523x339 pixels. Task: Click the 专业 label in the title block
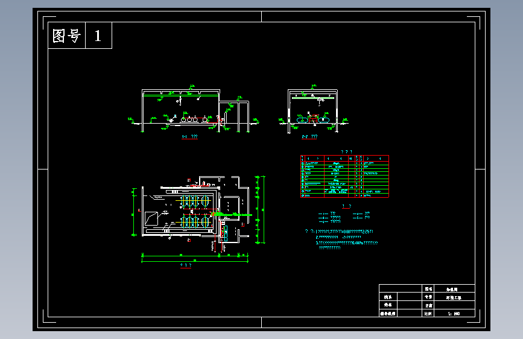click(428, 297)
